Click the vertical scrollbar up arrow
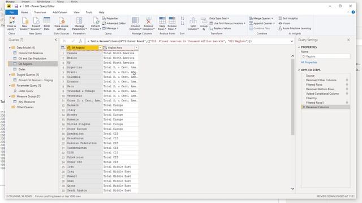The image size is (362, 203). click(292, 56)
